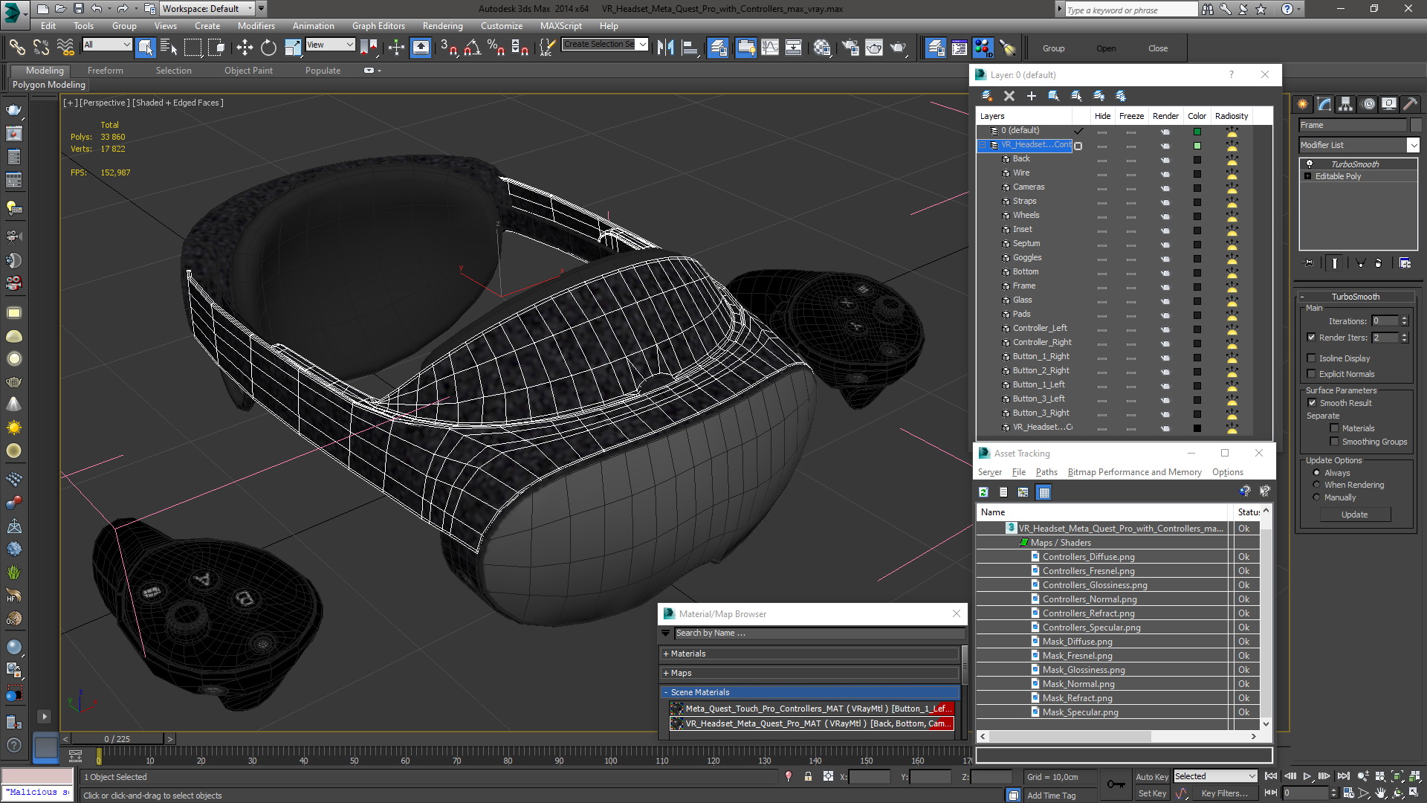This screenshot has height=803, width=1427.
Task: Open the Modify command panel tab
Action: pos(1324,104)
